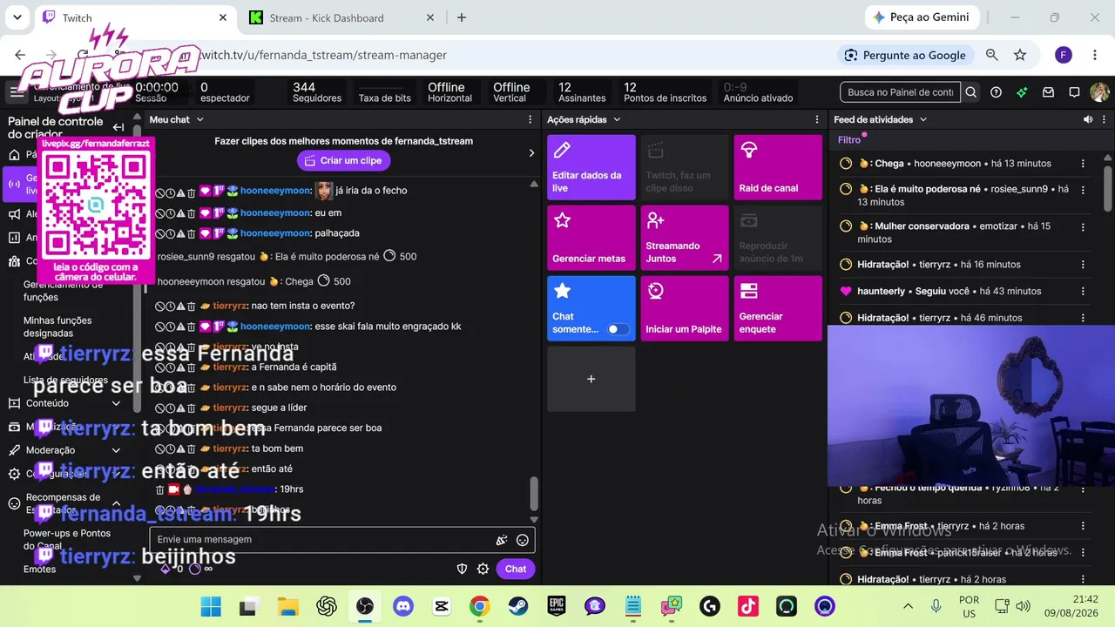Viewport: 1115px width, 627px height.
Task: Click the Filtro link in activity feed
Action: 849,140
